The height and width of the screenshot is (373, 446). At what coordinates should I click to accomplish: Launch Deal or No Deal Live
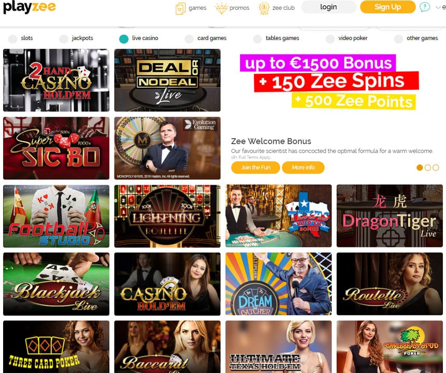point(167,80)
